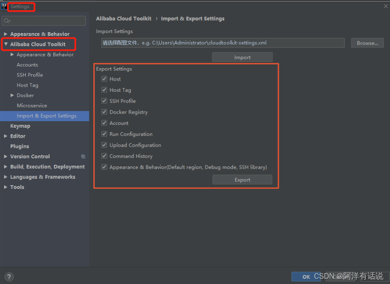
Task: Uncheck the Command History option
Action: point(104,156)
